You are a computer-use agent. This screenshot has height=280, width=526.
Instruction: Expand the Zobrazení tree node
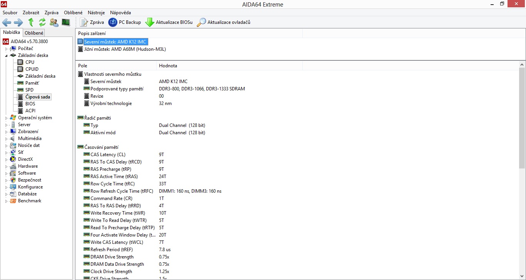tap(6, 132)
